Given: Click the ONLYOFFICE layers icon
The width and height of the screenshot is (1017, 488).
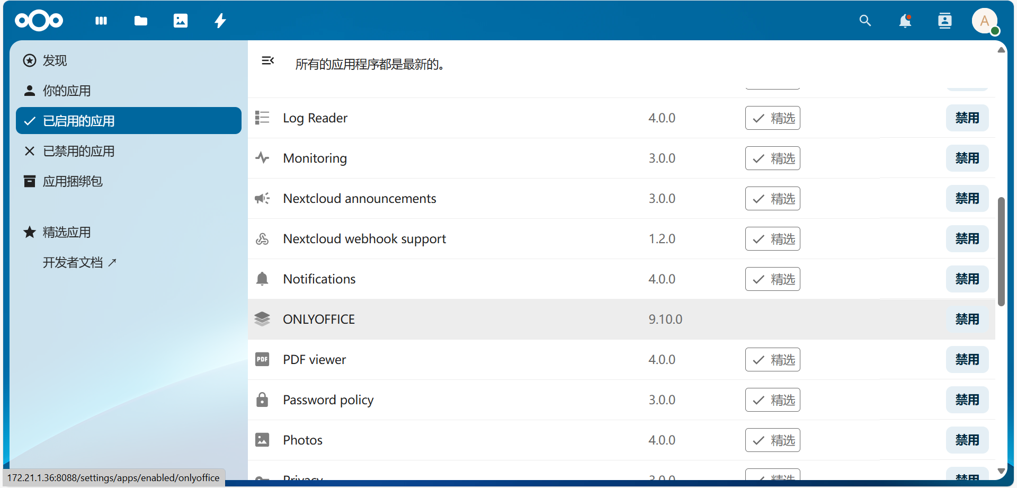Looking at the screenshot, I should [x=262, y=319].
